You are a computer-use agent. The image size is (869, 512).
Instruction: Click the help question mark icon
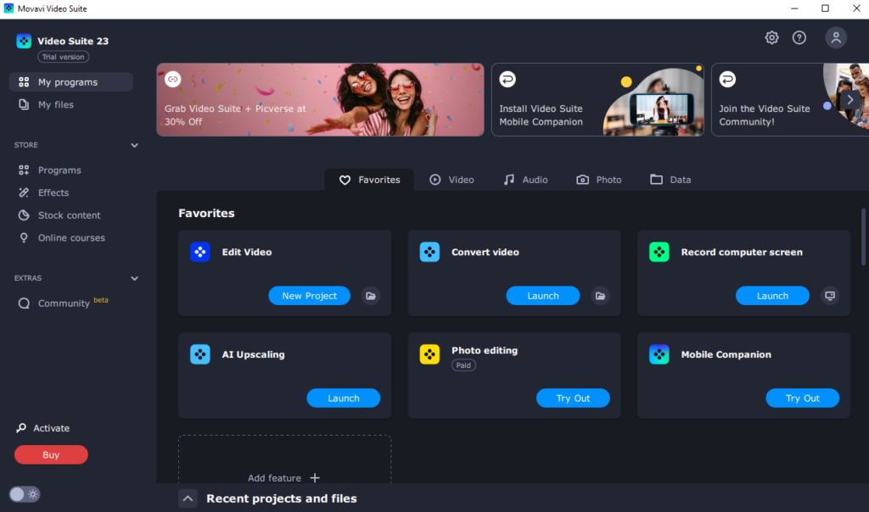799,37
